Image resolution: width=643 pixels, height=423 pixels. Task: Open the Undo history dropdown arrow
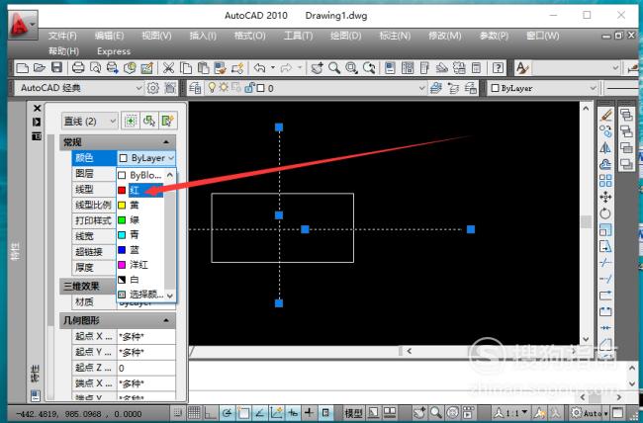coord(273,67)
